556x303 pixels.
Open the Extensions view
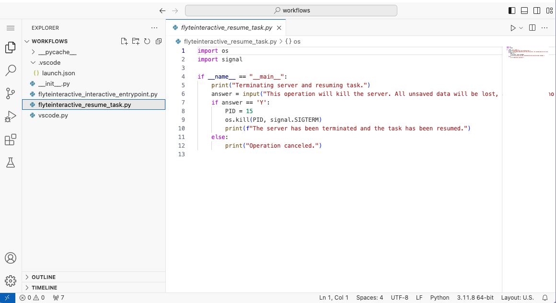(x=11, y=140)
